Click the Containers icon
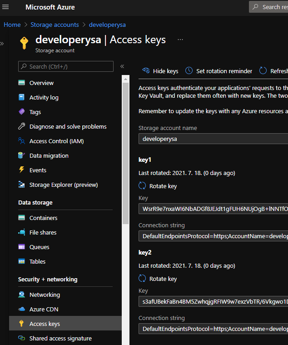 tap(21, 218)
